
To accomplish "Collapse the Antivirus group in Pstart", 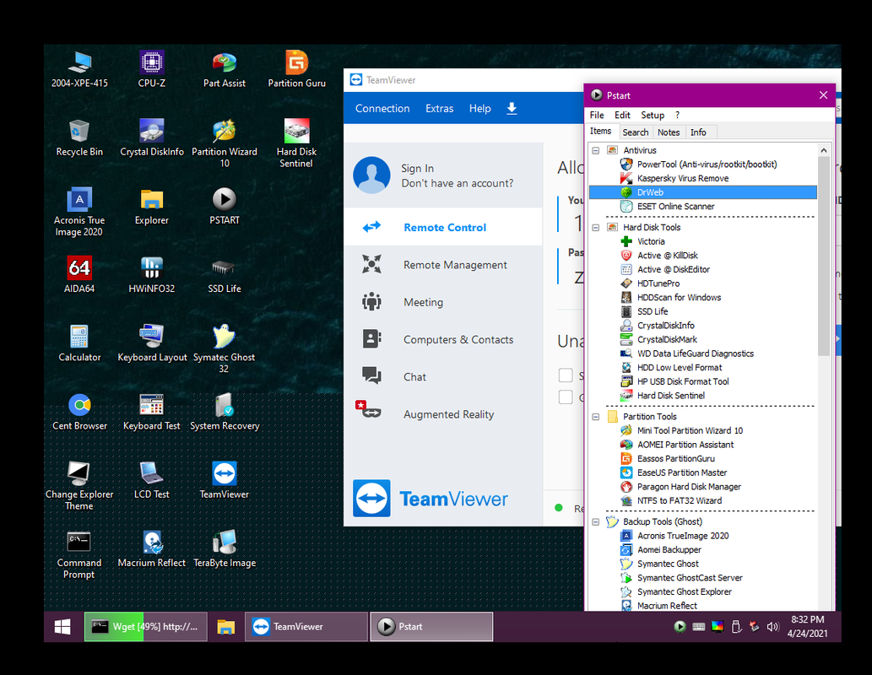I will [596, 150].
